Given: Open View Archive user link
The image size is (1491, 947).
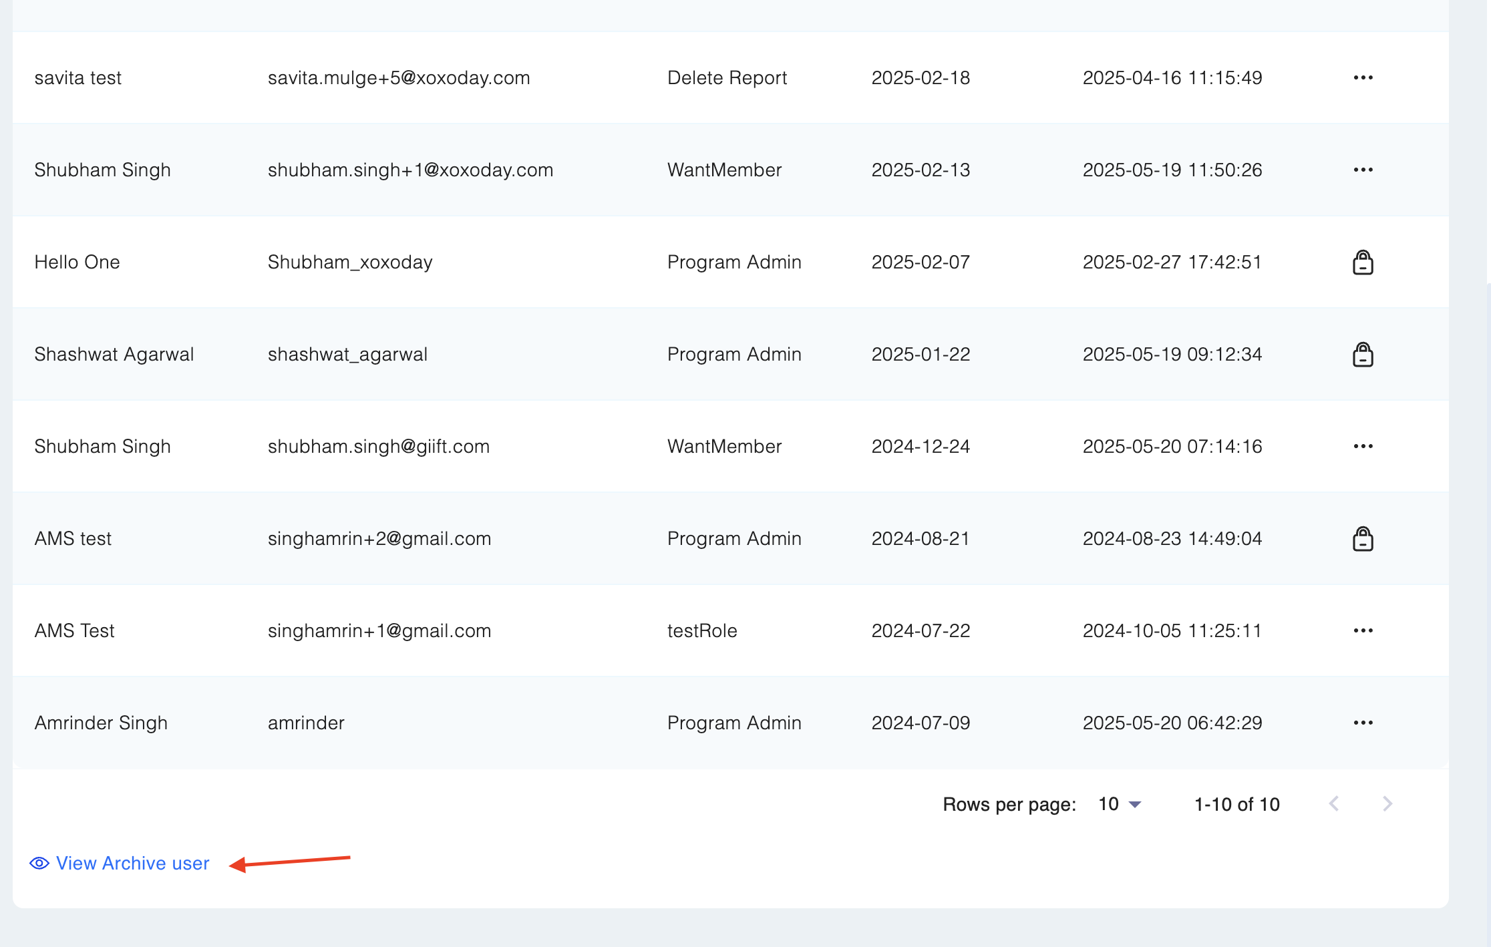Looking at the screenshot, I should (x=132, y=864).
